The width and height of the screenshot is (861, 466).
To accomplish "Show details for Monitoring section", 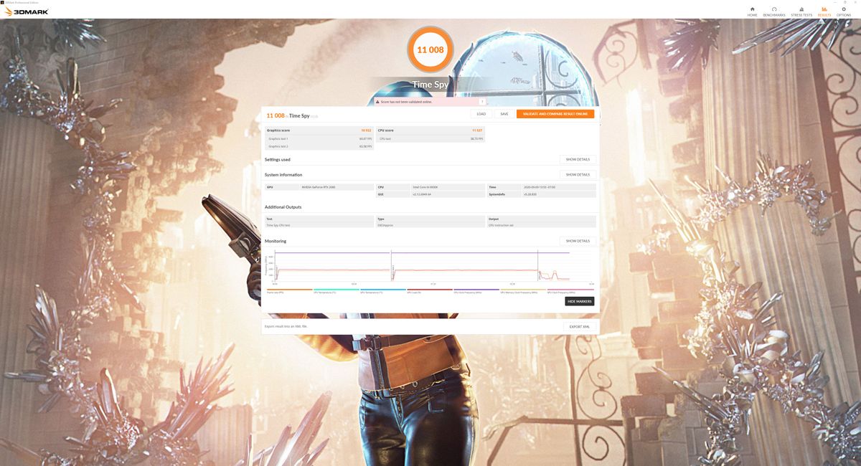I will [x=578, y=241].
